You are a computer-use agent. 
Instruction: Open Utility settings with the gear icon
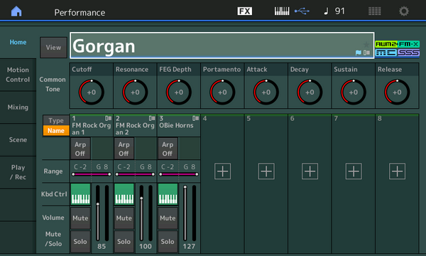404,11
